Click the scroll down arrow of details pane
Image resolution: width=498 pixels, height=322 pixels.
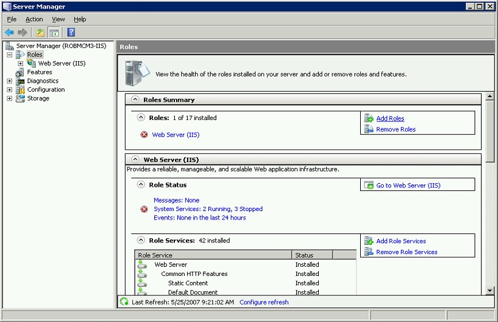click(489, 290)
